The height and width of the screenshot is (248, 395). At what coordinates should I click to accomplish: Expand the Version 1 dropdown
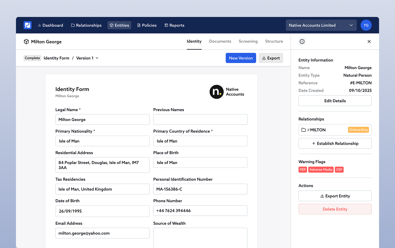coord(87,58)
